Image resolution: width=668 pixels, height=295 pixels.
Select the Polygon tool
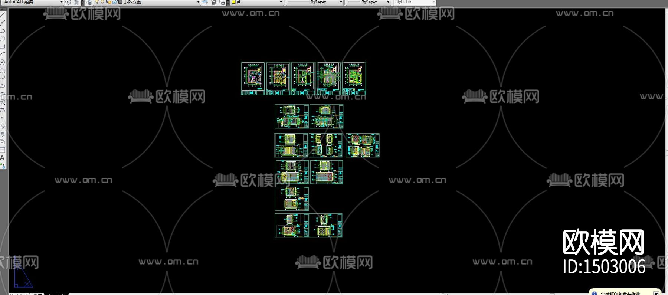pyautogui.click(x=3, y=39)
